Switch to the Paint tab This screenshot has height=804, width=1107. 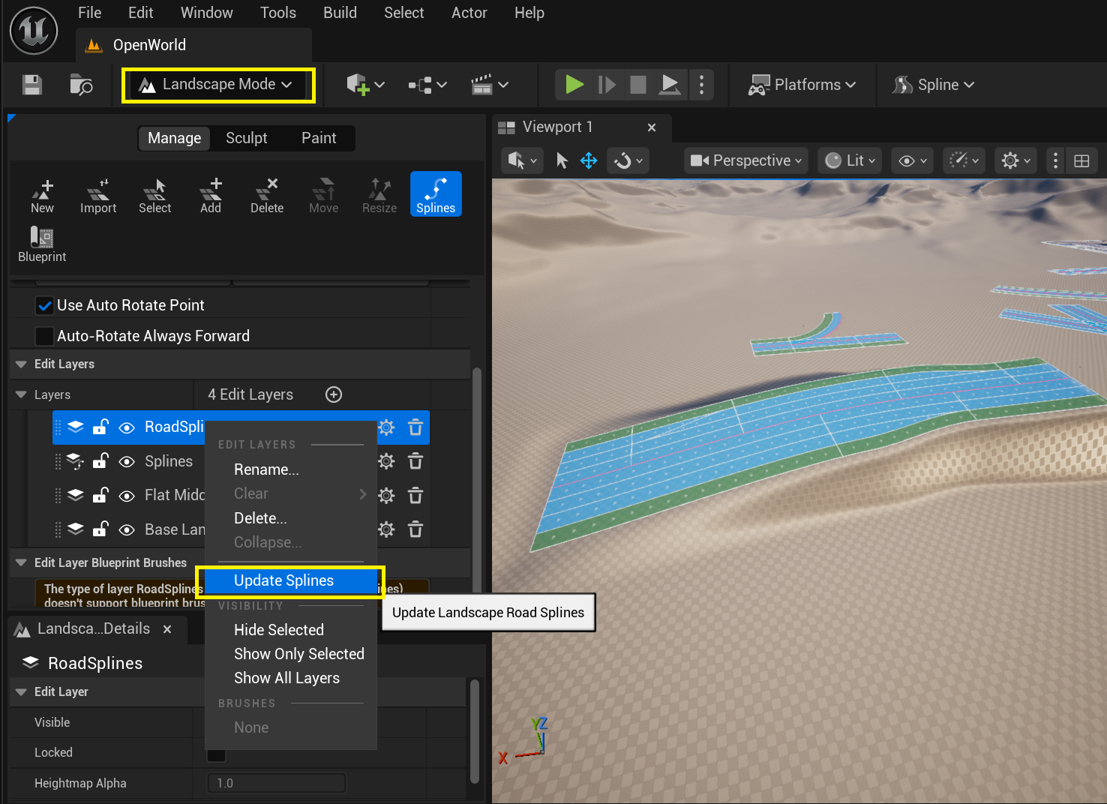pyautogui.click(x=319, y=138)
